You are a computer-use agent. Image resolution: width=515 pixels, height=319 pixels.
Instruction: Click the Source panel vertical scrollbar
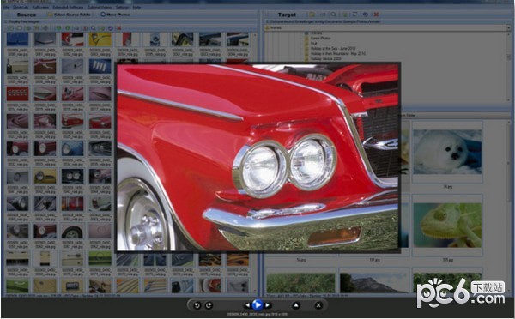pos(256,161)
